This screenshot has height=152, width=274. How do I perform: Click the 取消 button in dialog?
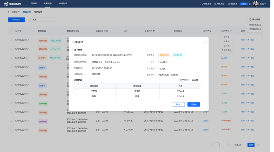pyautogui.click(x=178, y=104)
